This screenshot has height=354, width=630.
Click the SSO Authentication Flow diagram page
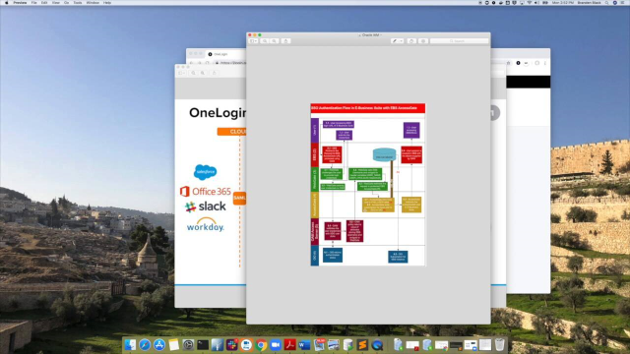tap(367, 185)
